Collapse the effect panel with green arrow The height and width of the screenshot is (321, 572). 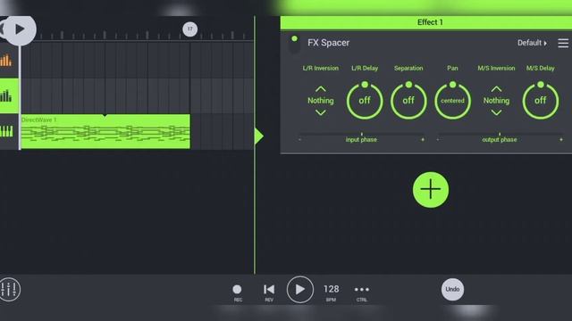click(x=258, y=136)
